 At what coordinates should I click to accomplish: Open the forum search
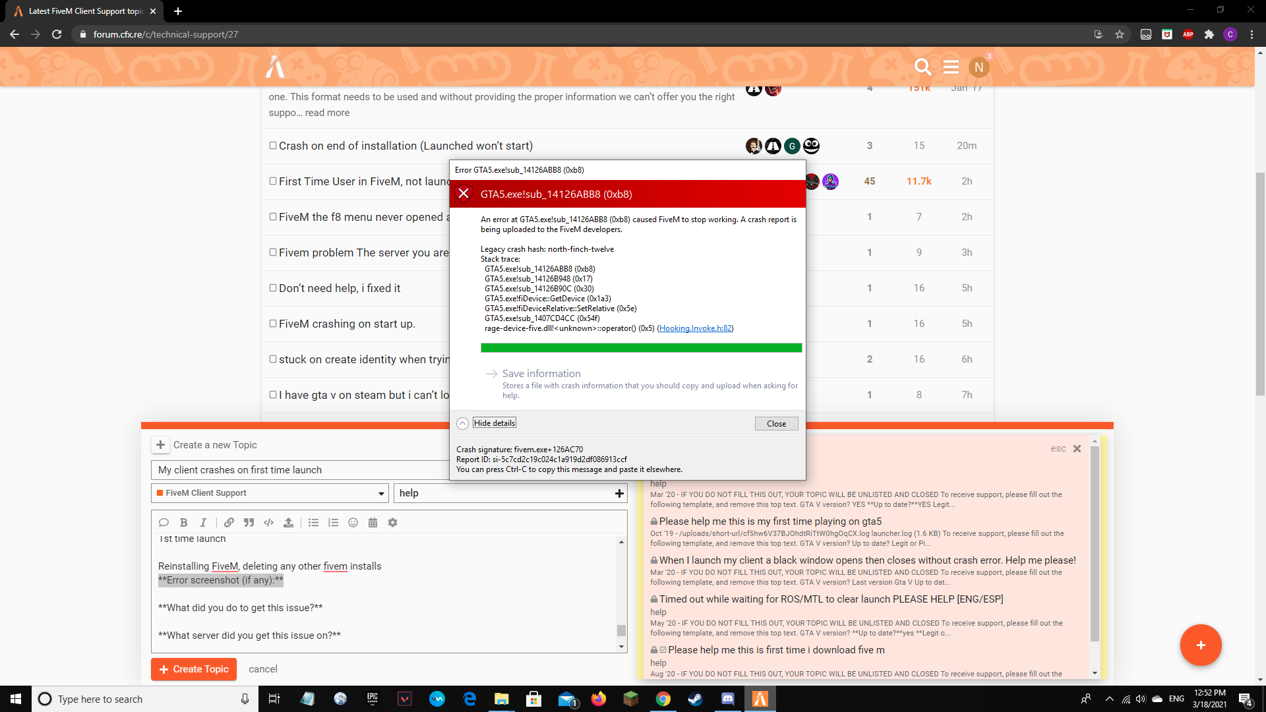pos(923,67)
